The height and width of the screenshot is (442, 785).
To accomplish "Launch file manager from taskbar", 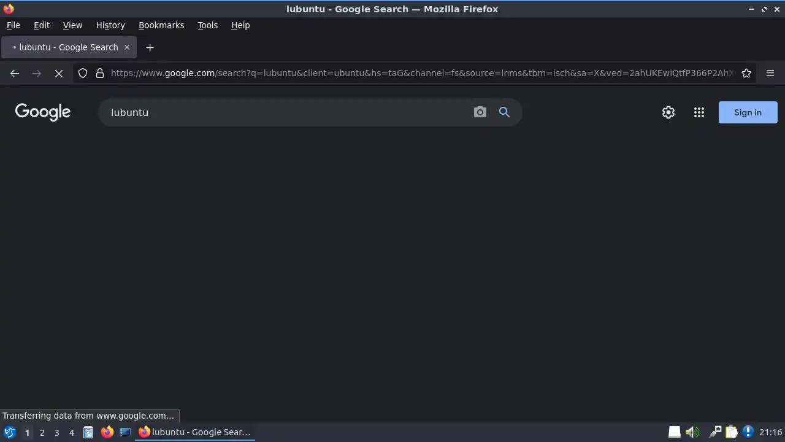I will (88, 432).
